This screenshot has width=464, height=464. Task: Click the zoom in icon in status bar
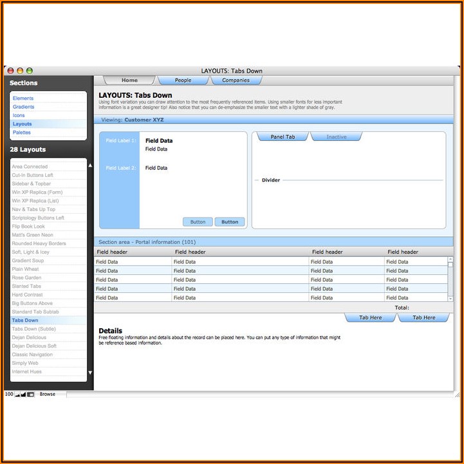point(23,394)
